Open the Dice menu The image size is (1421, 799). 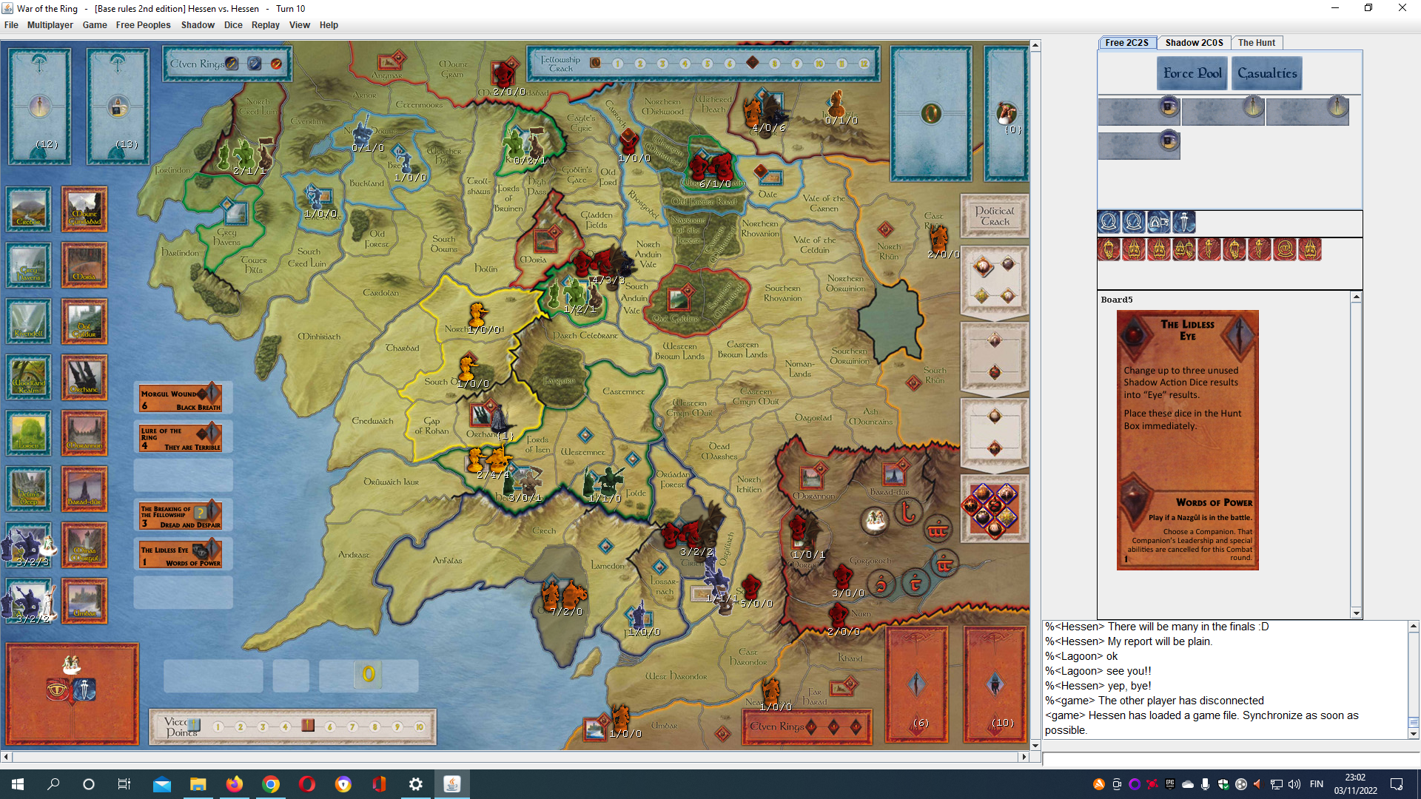click(233, 25)
